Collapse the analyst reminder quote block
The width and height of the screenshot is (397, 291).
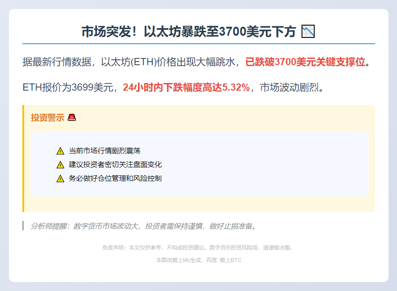(x=143, y=226)
